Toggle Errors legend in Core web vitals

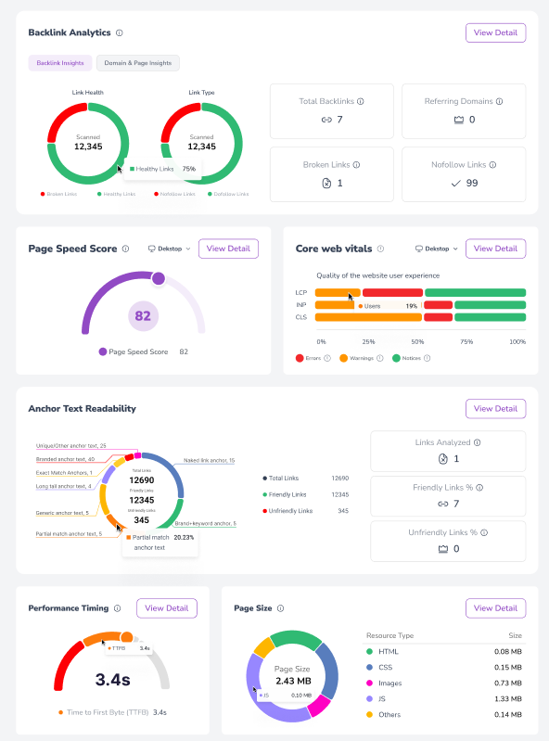(x=309, y=358)
